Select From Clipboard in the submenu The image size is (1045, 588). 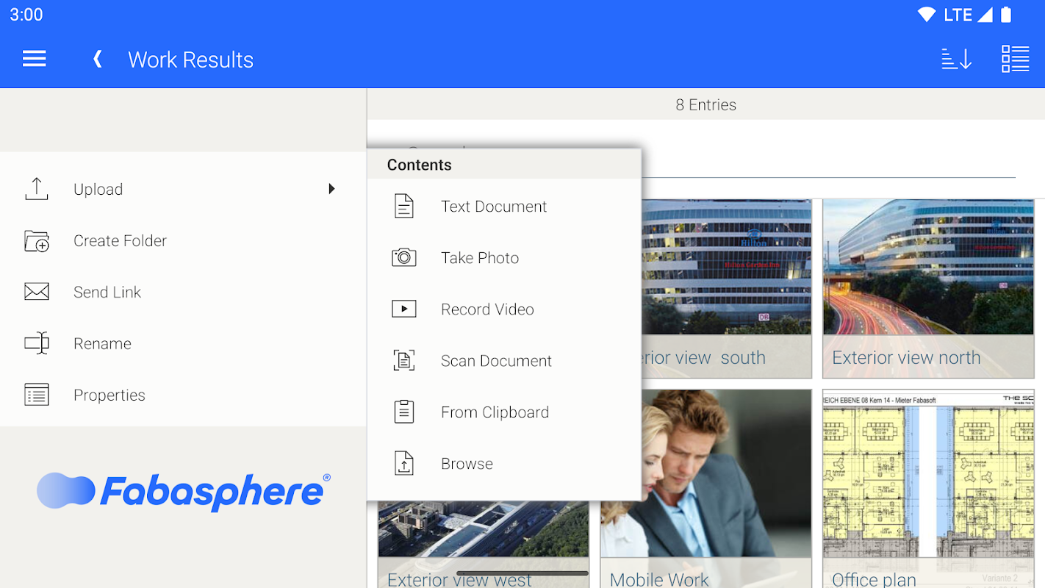point(504,412)
